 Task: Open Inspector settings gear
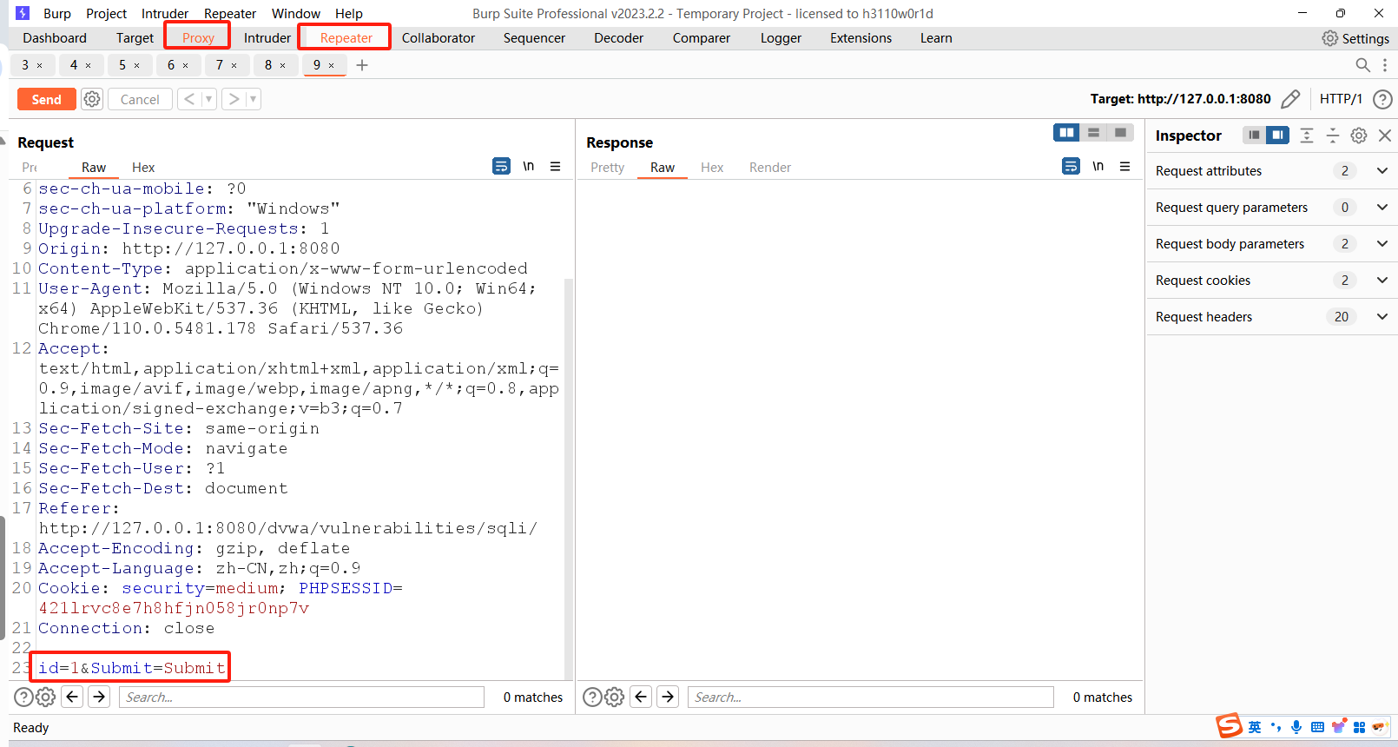click(1359, 136)
